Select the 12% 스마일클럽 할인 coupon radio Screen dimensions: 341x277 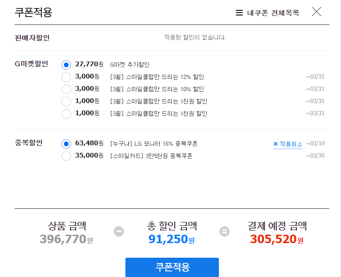point(66,77)
